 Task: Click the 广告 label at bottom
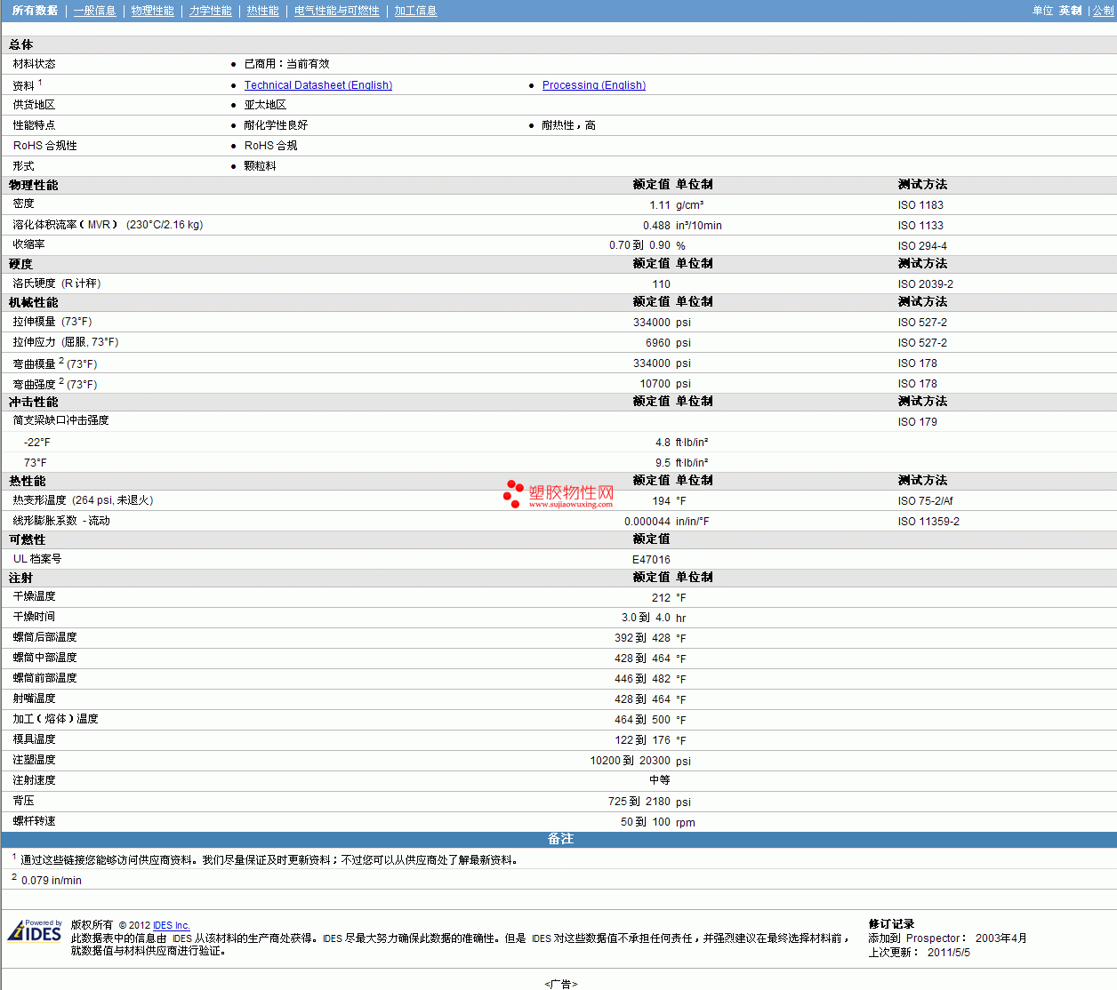560,984
